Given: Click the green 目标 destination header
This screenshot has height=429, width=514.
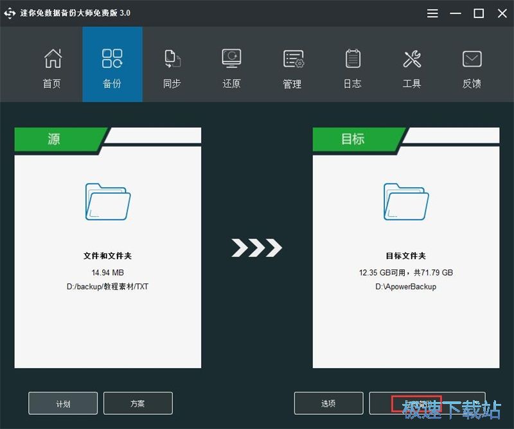Looking at the screenshot, I should click(357, 139).
